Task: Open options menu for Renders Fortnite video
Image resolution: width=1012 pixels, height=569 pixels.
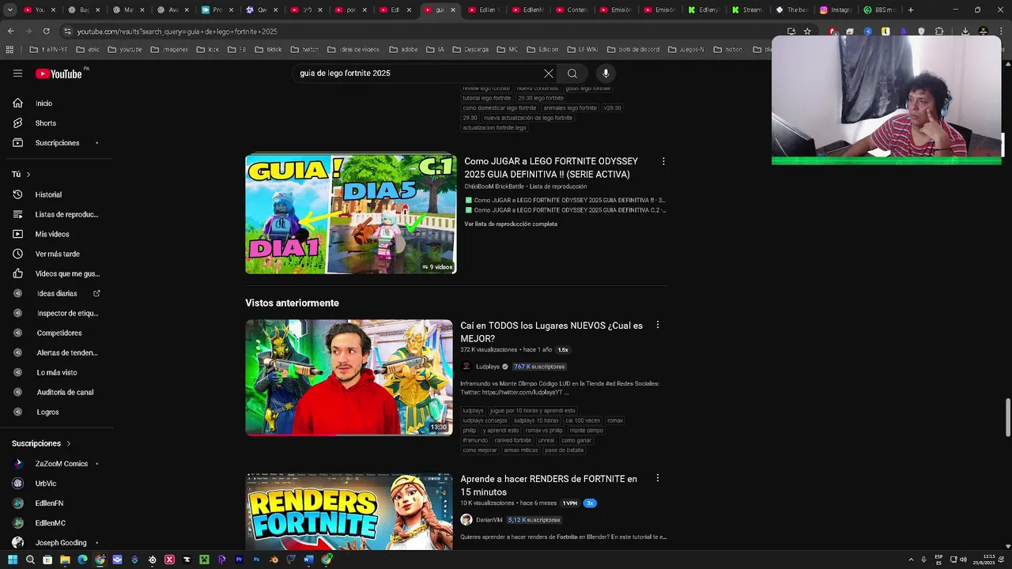Action: coord(657,478)
